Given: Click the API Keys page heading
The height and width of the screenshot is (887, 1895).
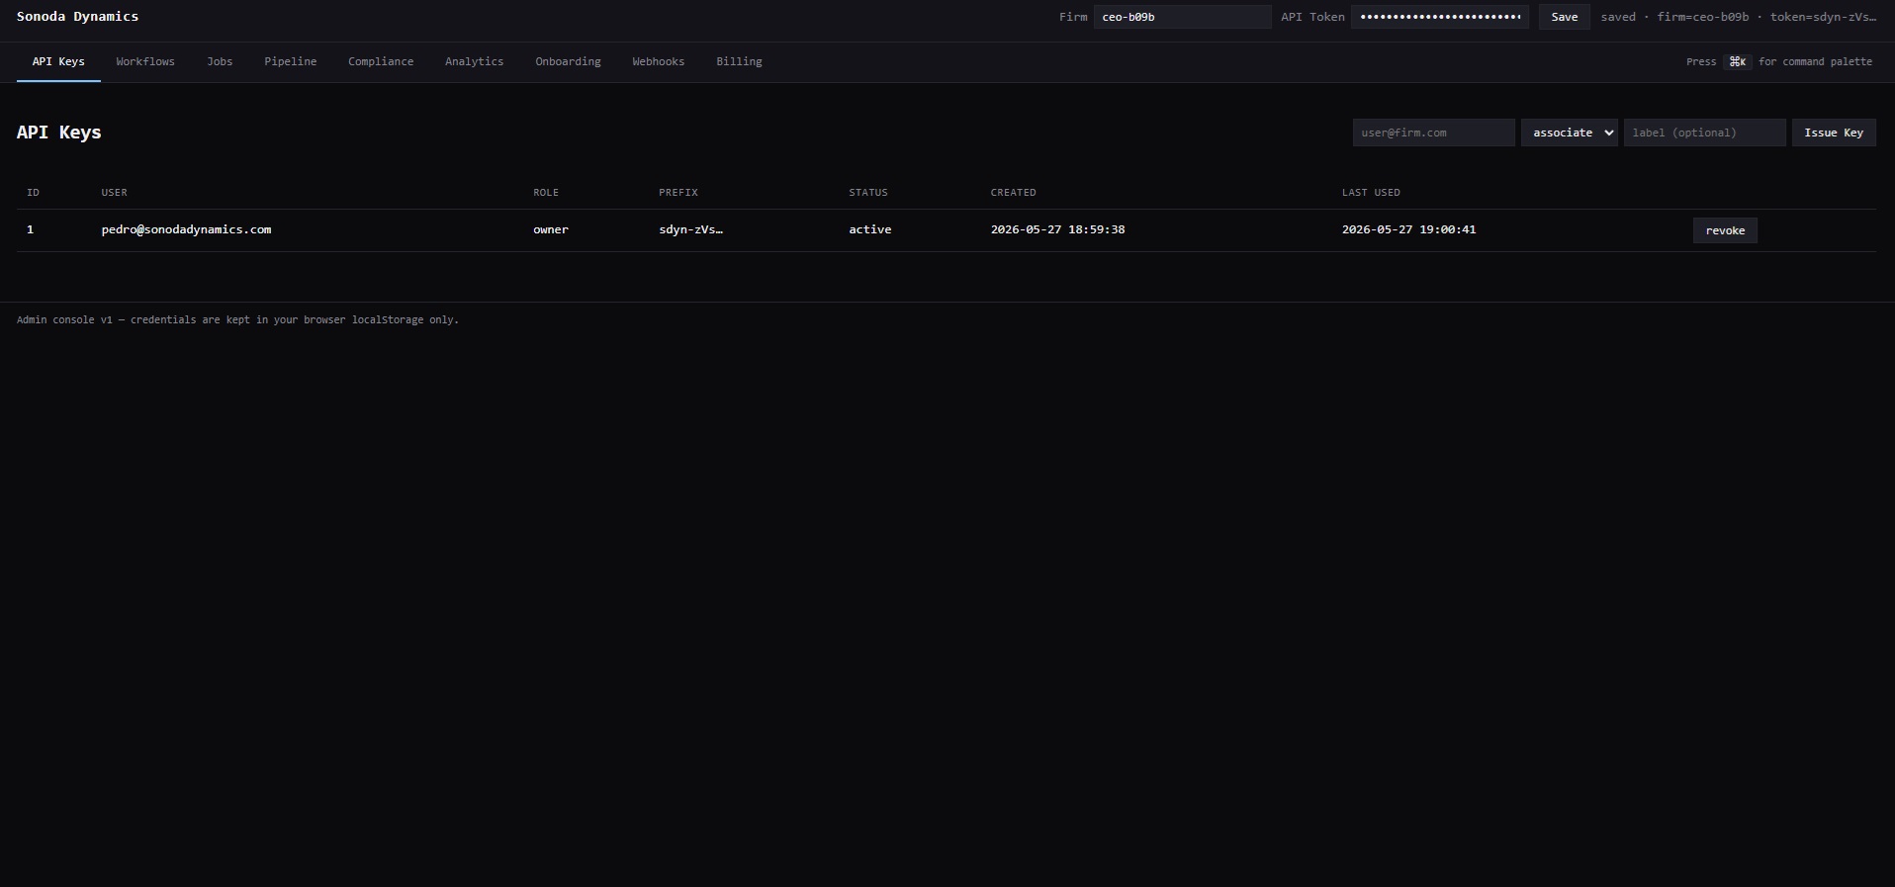Looking at the screenshot, I should pos(59,133).
